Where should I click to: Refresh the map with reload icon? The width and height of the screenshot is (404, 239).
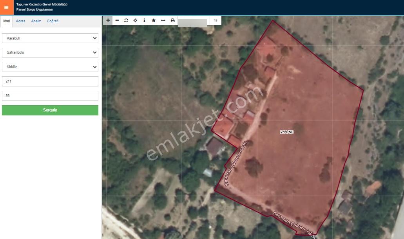point(126,20)
